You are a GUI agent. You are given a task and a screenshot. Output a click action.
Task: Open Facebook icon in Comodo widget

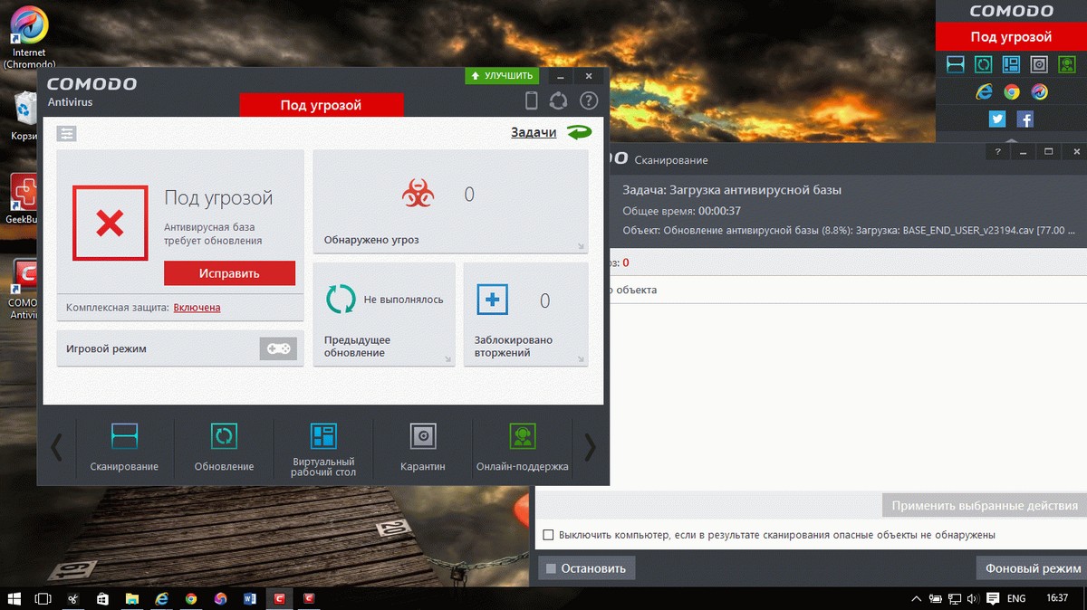point(1025,119)
